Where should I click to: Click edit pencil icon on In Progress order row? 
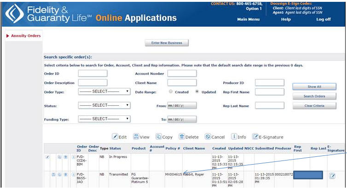click(47, 157)
